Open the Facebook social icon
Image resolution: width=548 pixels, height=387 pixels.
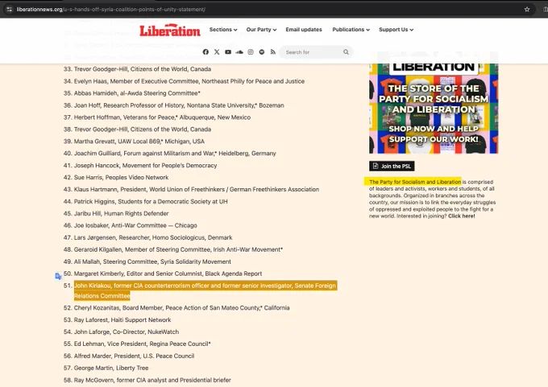tap(205, 52)
